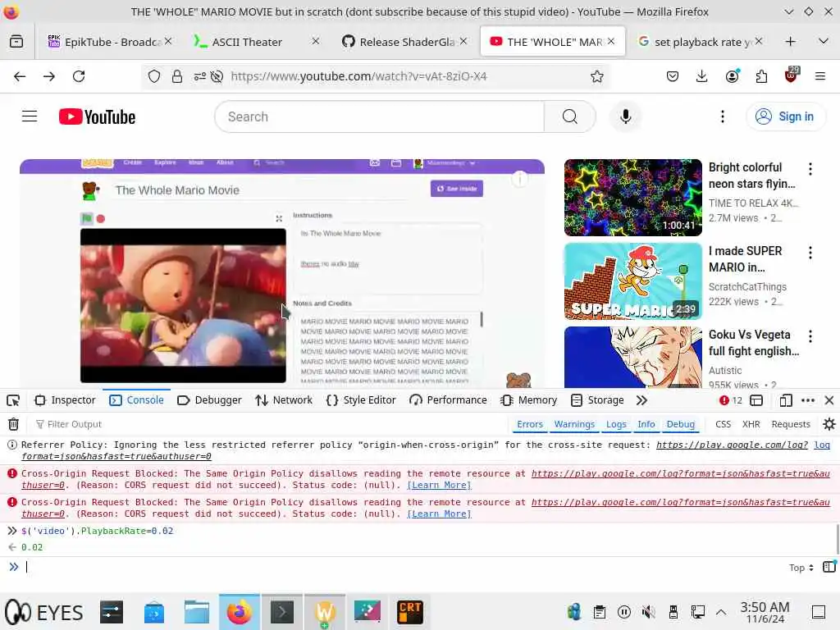Toggle the Requests console filter
The height and width of the screenshot is (630, 840).
click(791, 424)
